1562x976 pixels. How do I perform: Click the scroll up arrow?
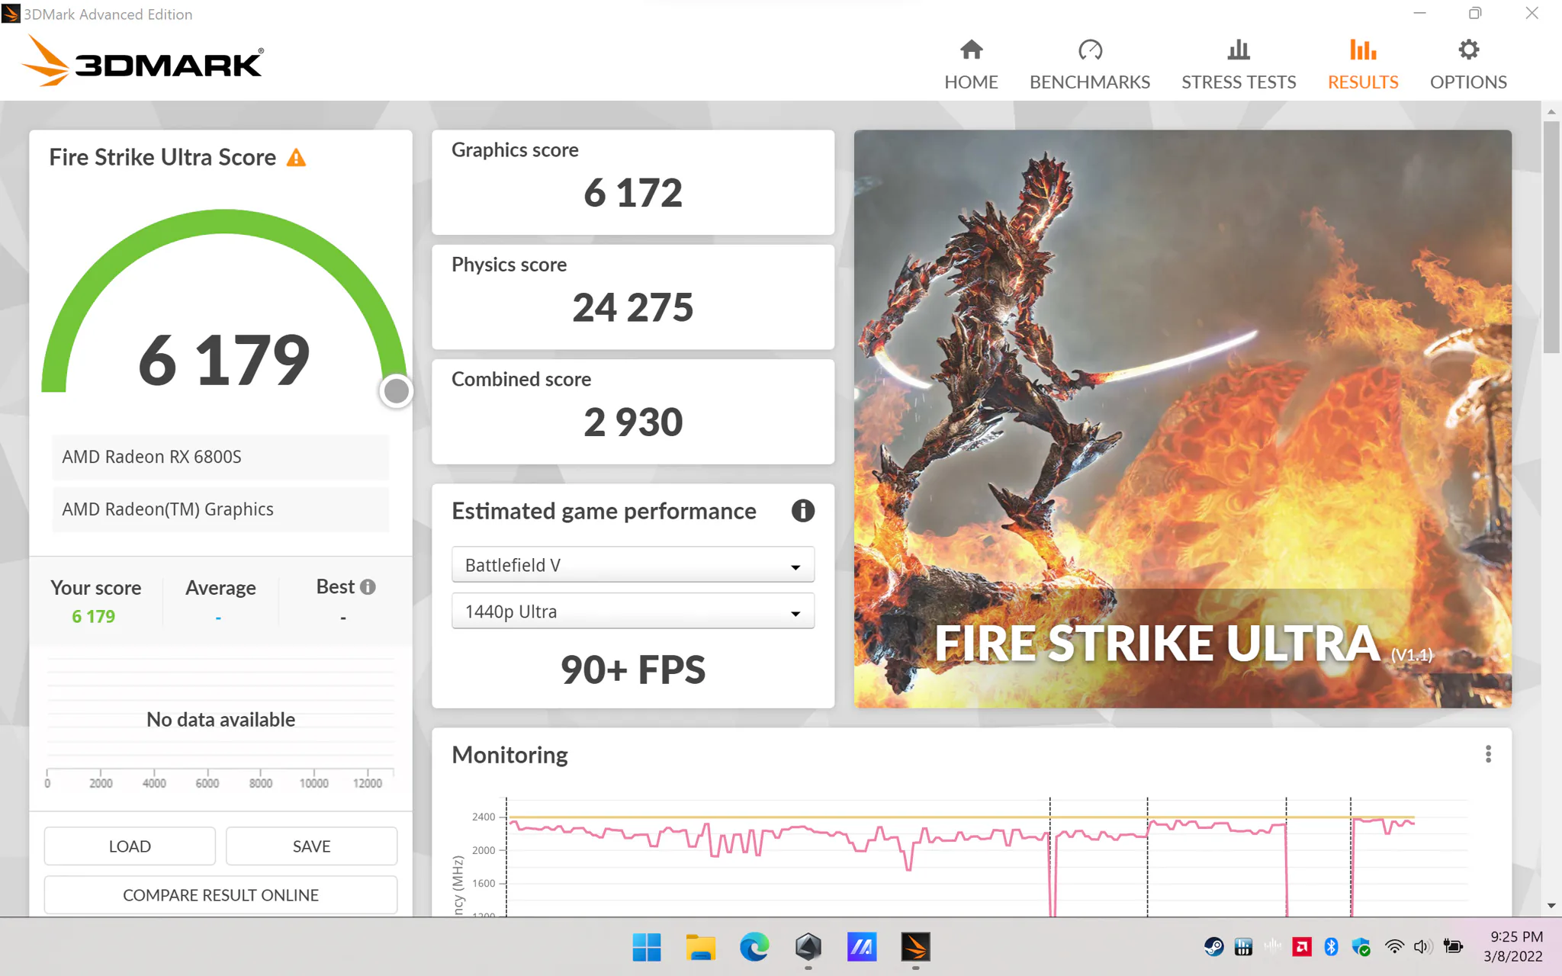coord(1551,111)
